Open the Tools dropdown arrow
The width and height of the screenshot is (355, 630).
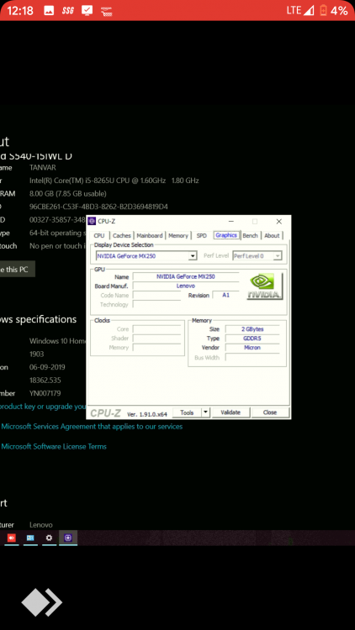point(205,412)
